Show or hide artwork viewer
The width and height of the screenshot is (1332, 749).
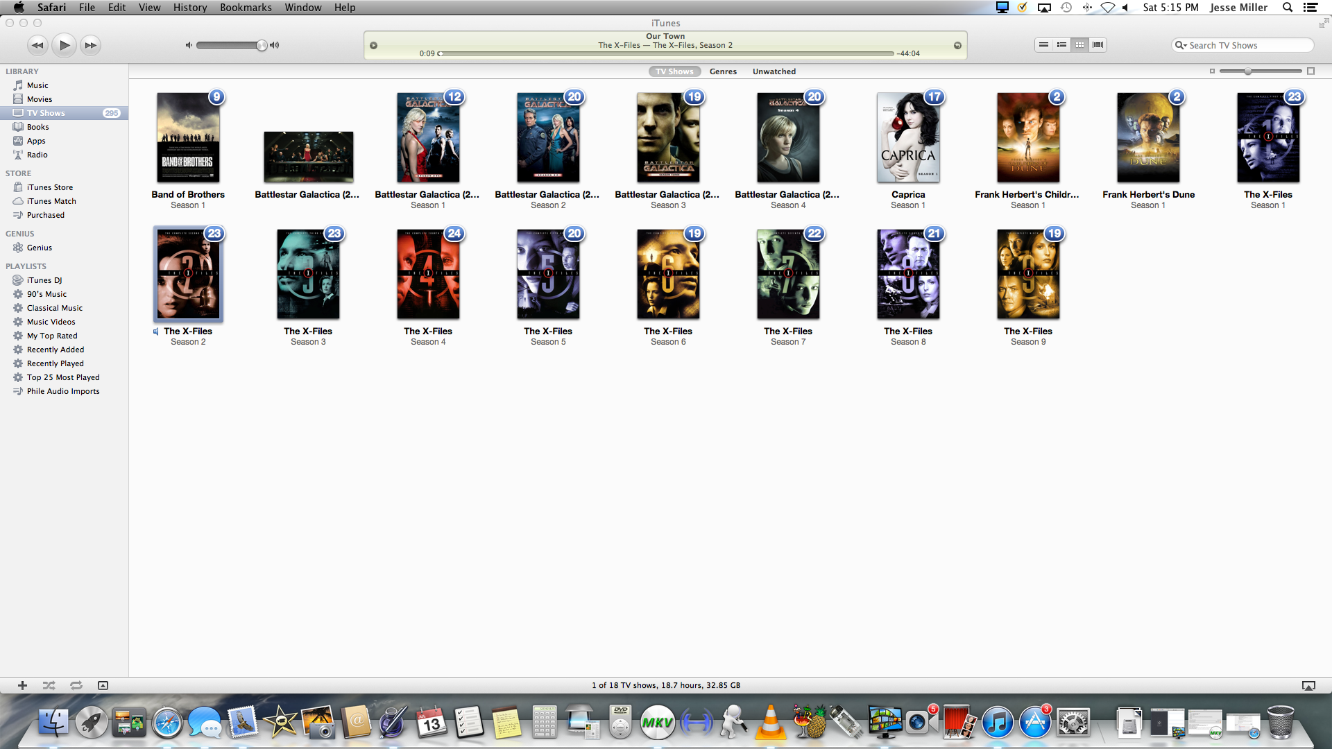point(103,685)
